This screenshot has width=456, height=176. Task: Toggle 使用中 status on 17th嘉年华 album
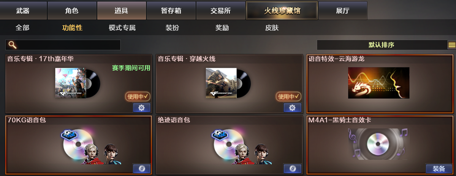(138, 96)
